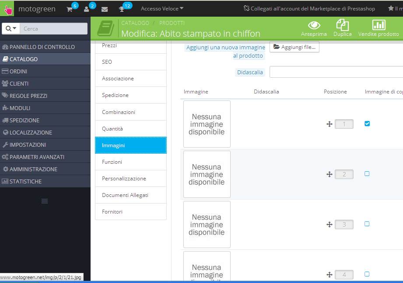
Task: Click the Aggiungi file button
Action: click(294, 47)
